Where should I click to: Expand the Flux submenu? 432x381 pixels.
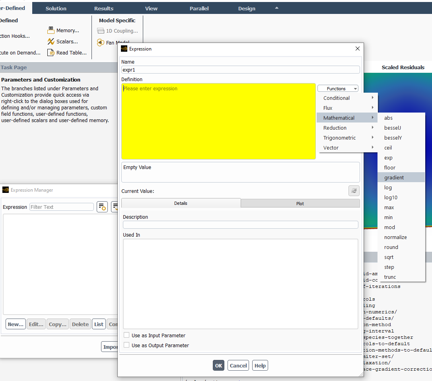[347, 108]
